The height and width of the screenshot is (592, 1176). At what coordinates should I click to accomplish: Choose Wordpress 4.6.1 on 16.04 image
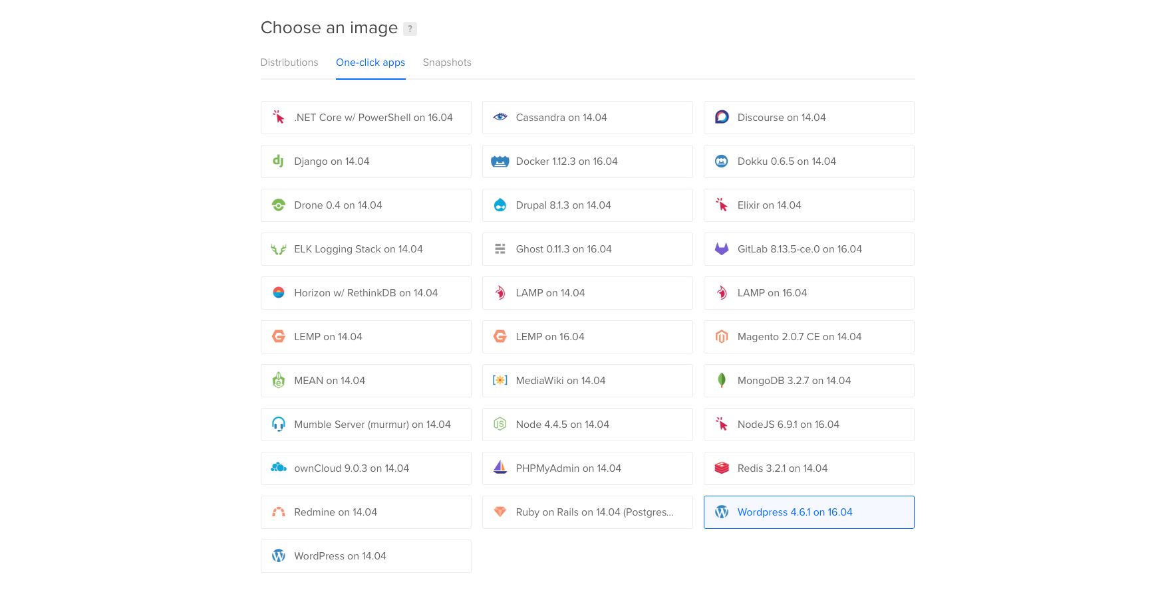(x=808, y=512)
